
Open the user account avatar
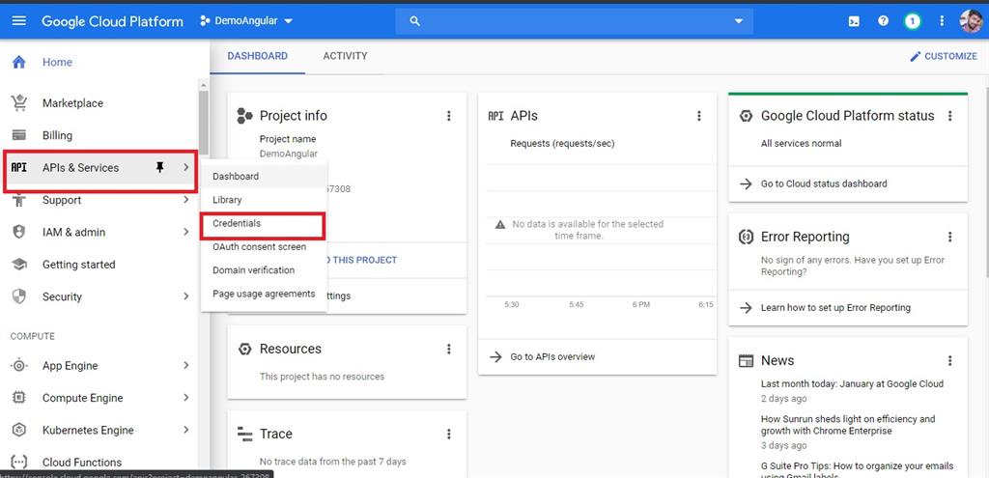[x=972, y=21]
